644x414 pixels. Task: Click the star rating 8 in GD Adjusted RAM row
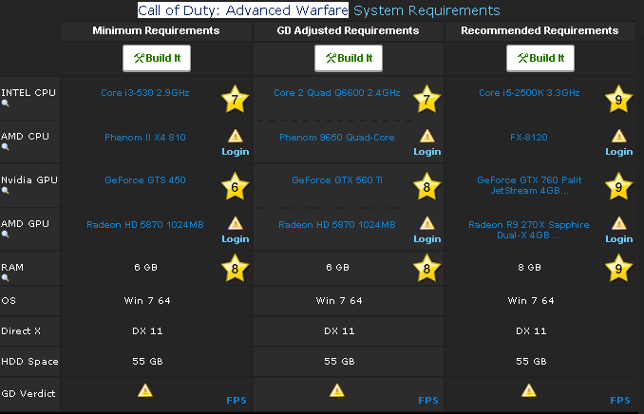(x=426, y=268)
